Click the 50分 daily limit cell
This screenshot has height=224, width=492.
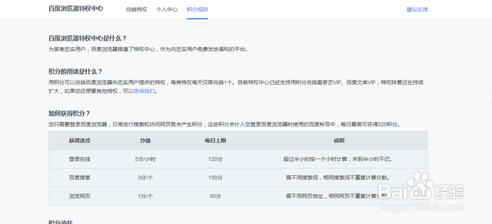click(215, 196)
